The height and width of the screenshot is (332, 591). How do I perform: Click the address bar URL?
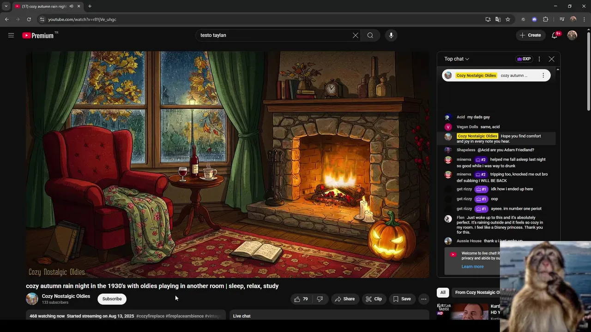(x=82, y=19)
